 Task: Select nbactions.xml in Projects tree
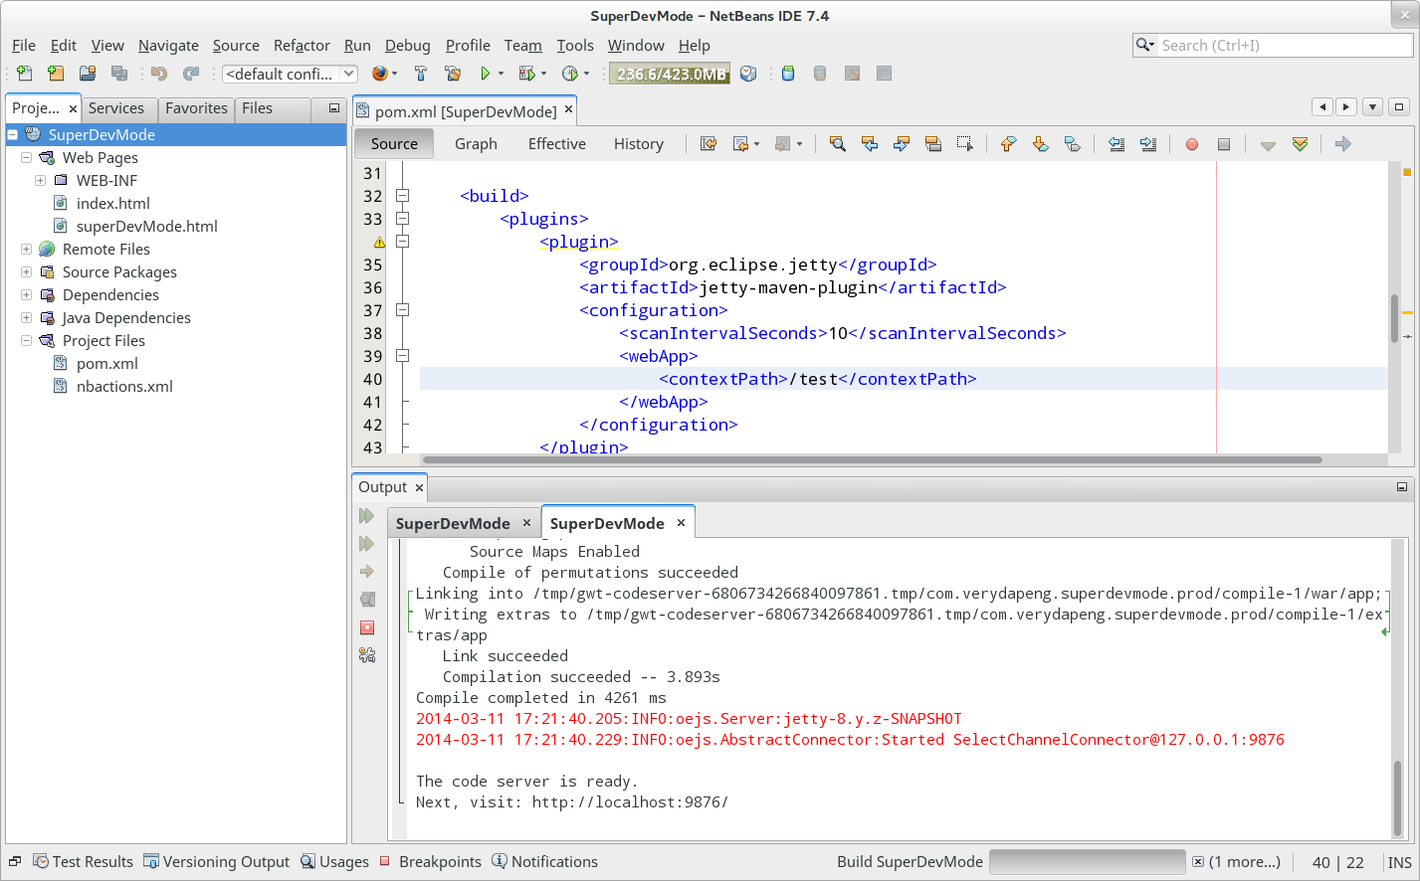point(124,386)
